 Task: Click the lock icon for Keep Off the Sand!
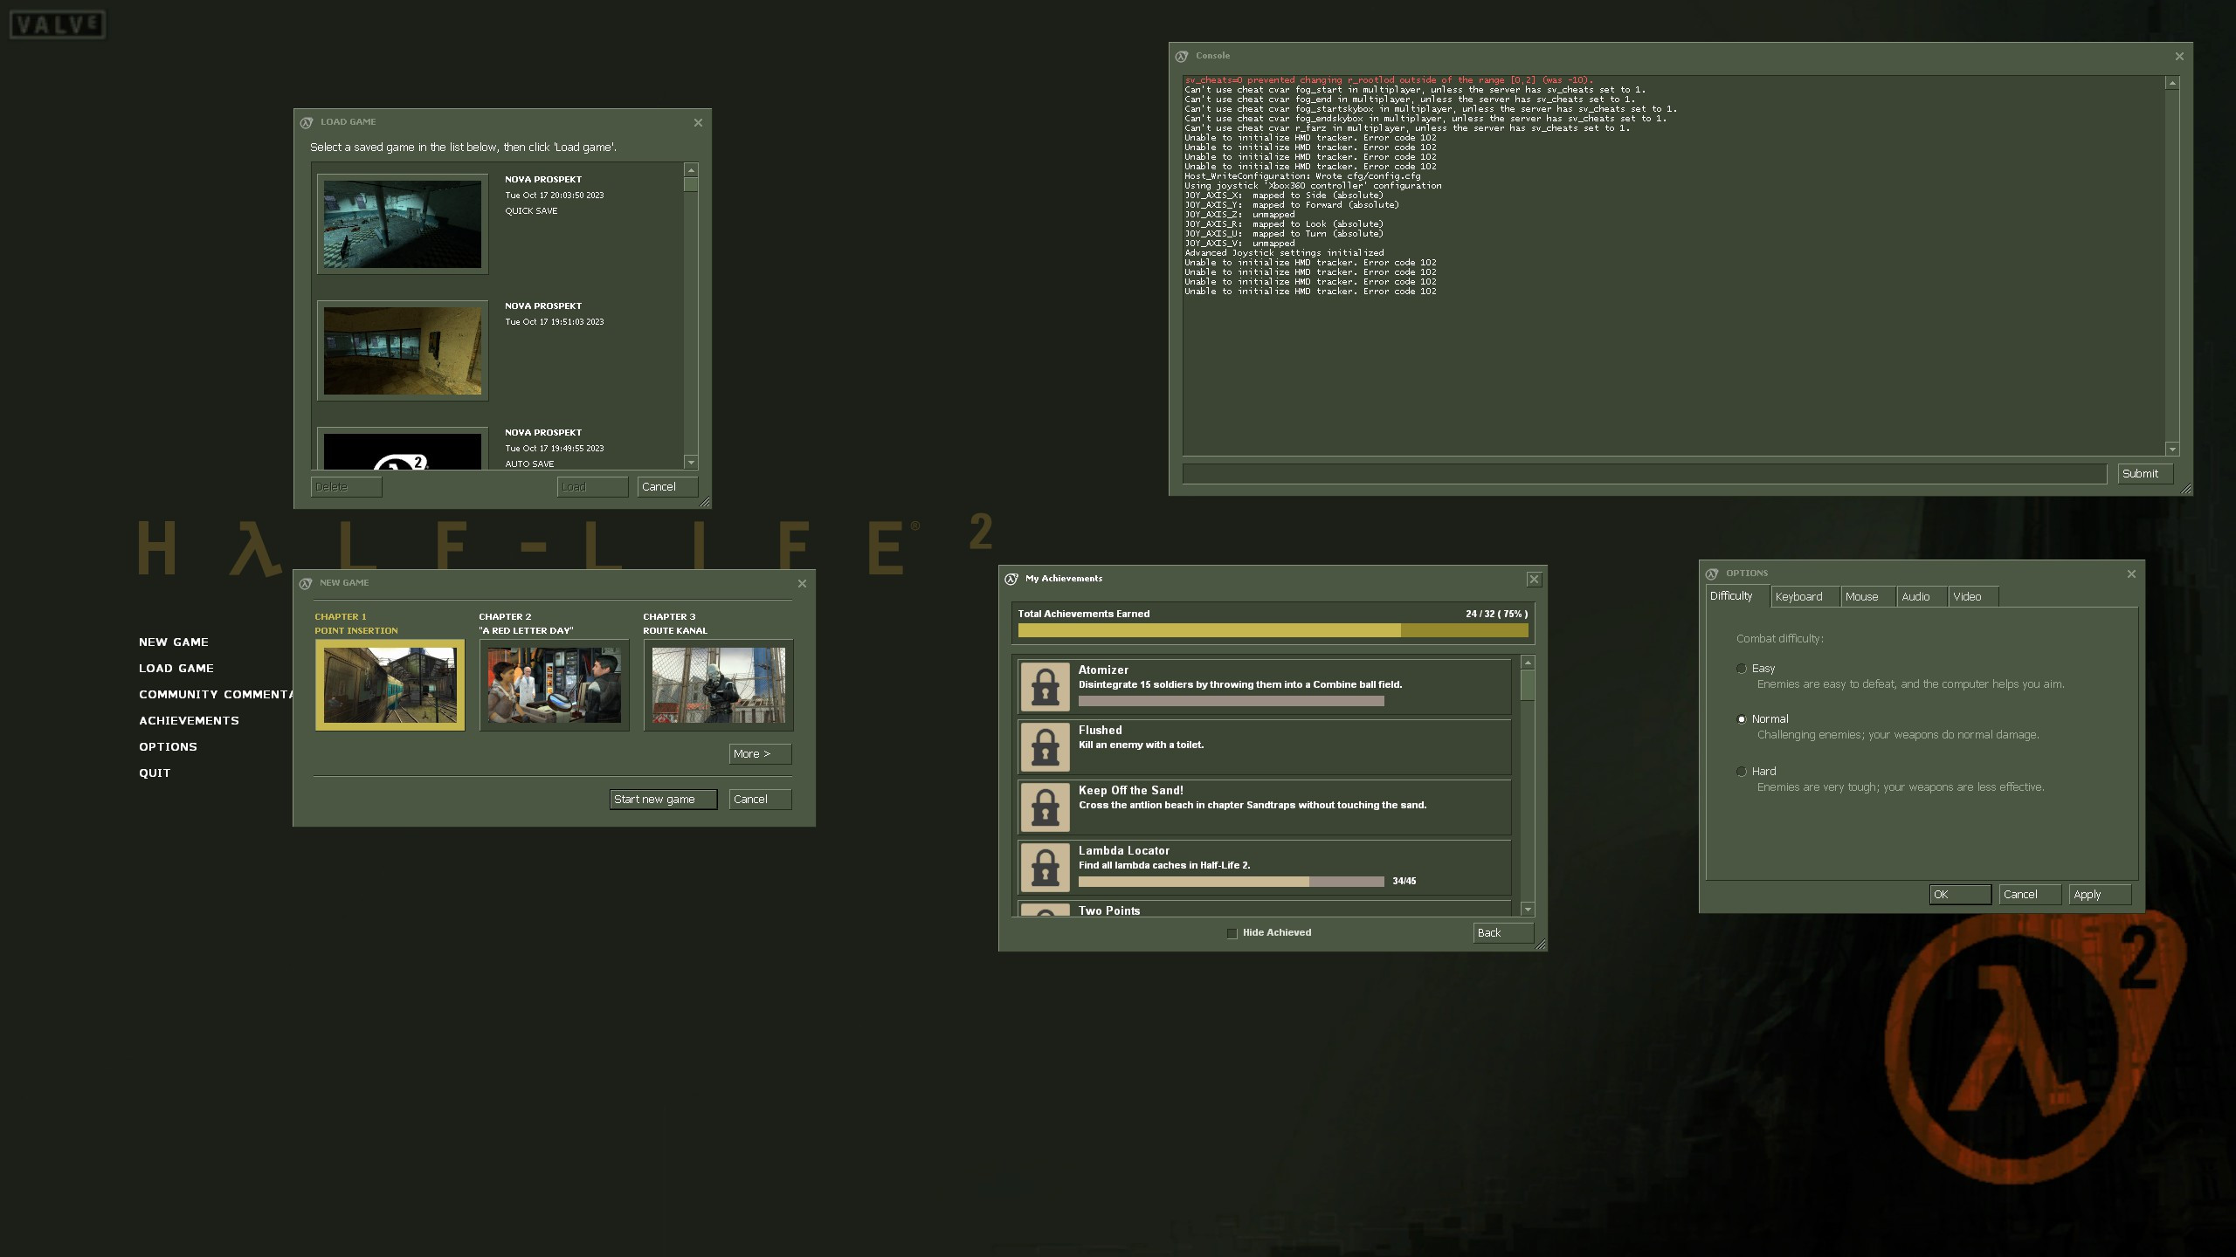[1045, 807]
